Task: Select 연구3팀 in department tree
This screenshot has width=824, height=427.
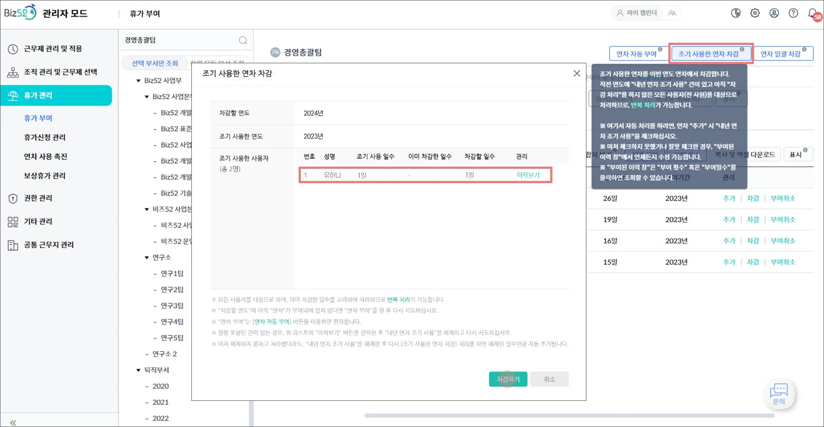Action: coord(172,306)
